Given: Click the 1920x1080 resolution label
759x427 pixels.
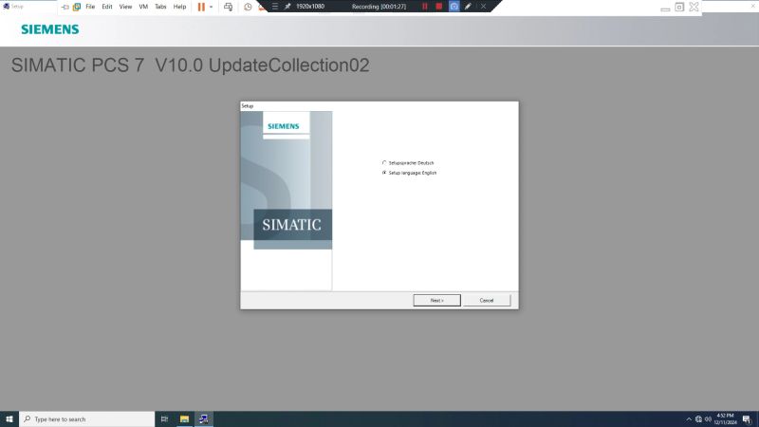Looking at the screenshot, I should [310, 7].
